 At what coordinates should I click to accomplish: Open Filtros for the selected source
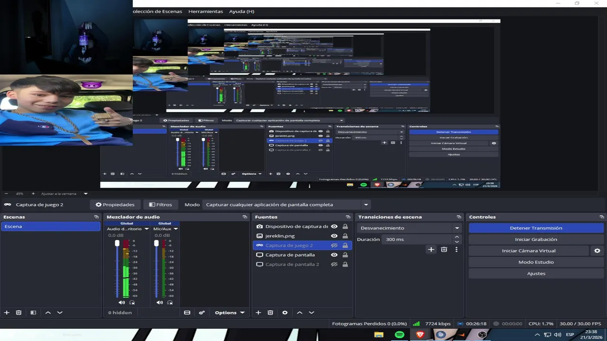tap(160, 205)
